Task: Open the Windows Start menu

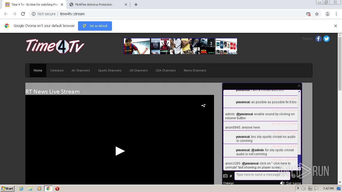Action: tap(7, 188)
